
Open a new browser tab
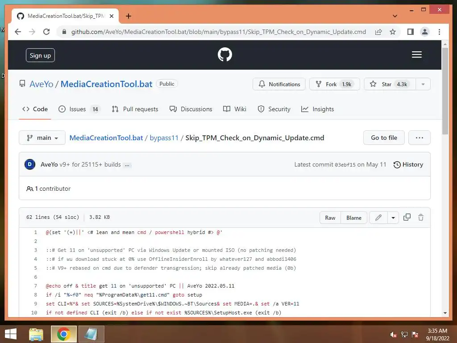pos(128,16)
